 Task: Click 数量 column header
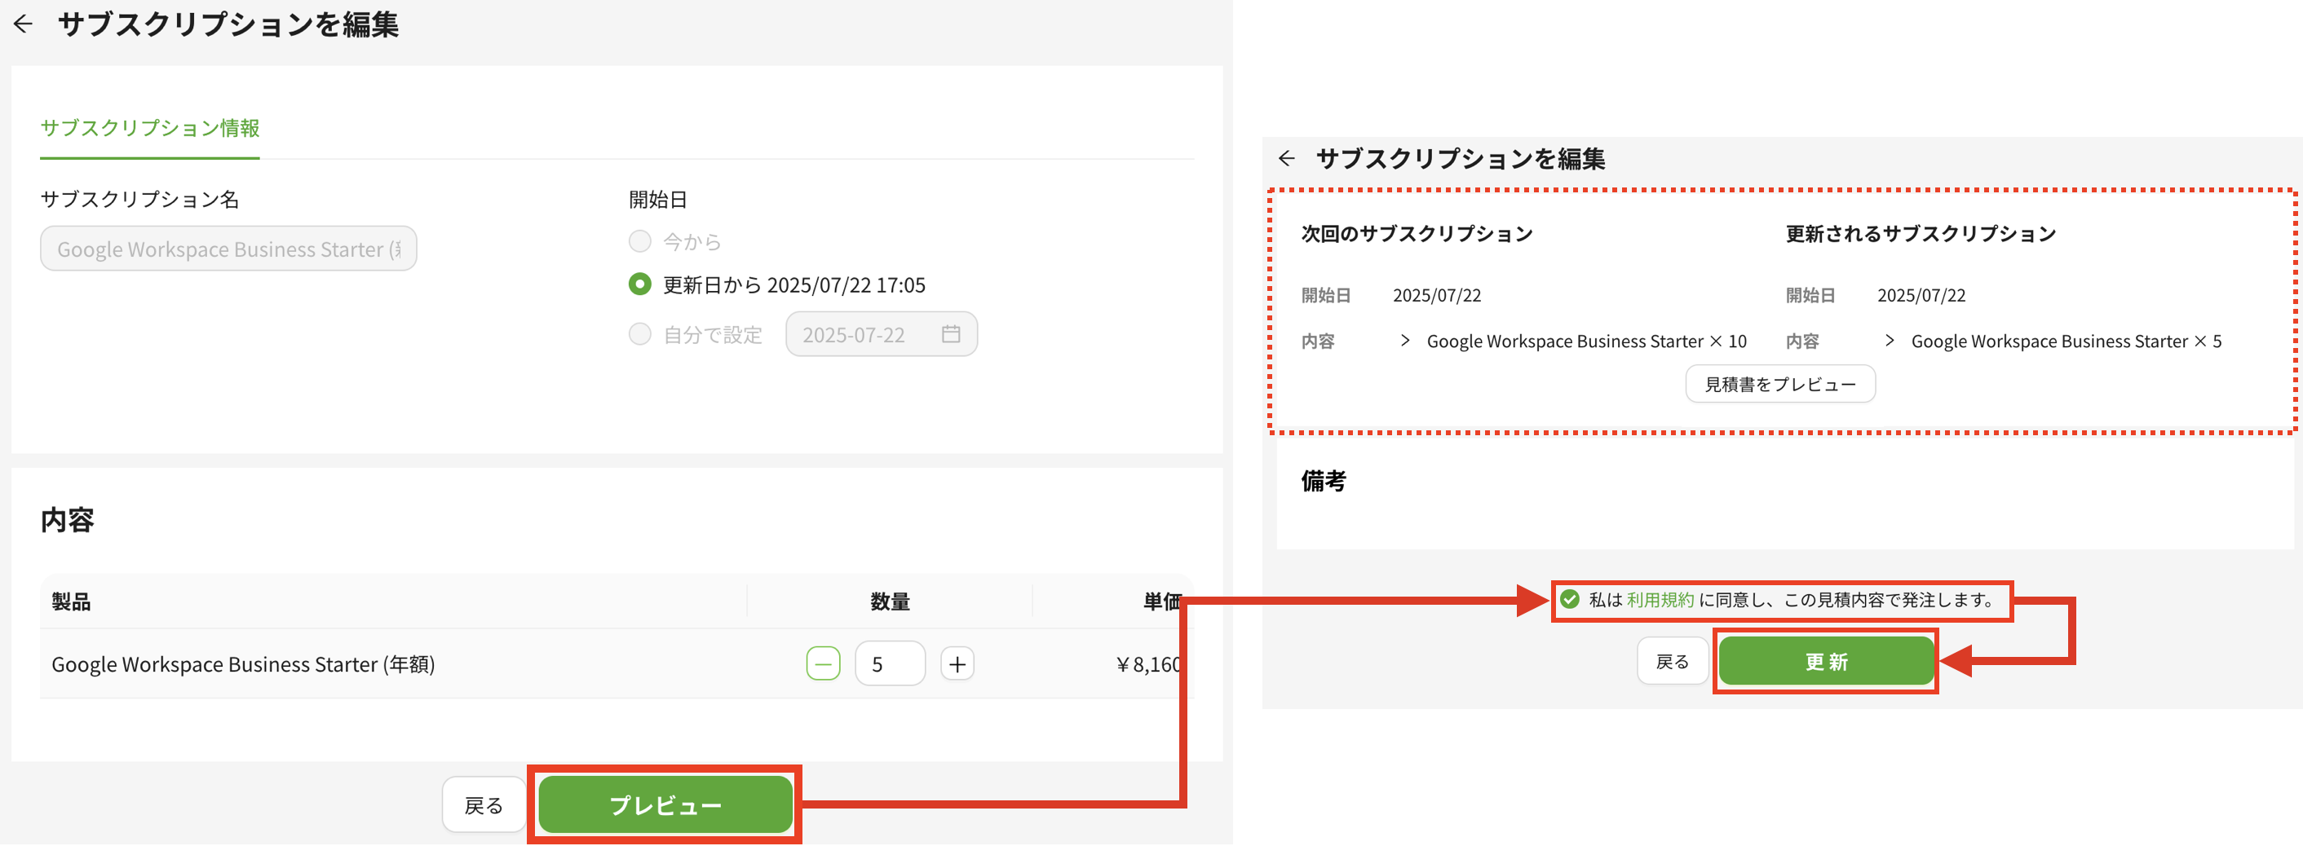890,601
